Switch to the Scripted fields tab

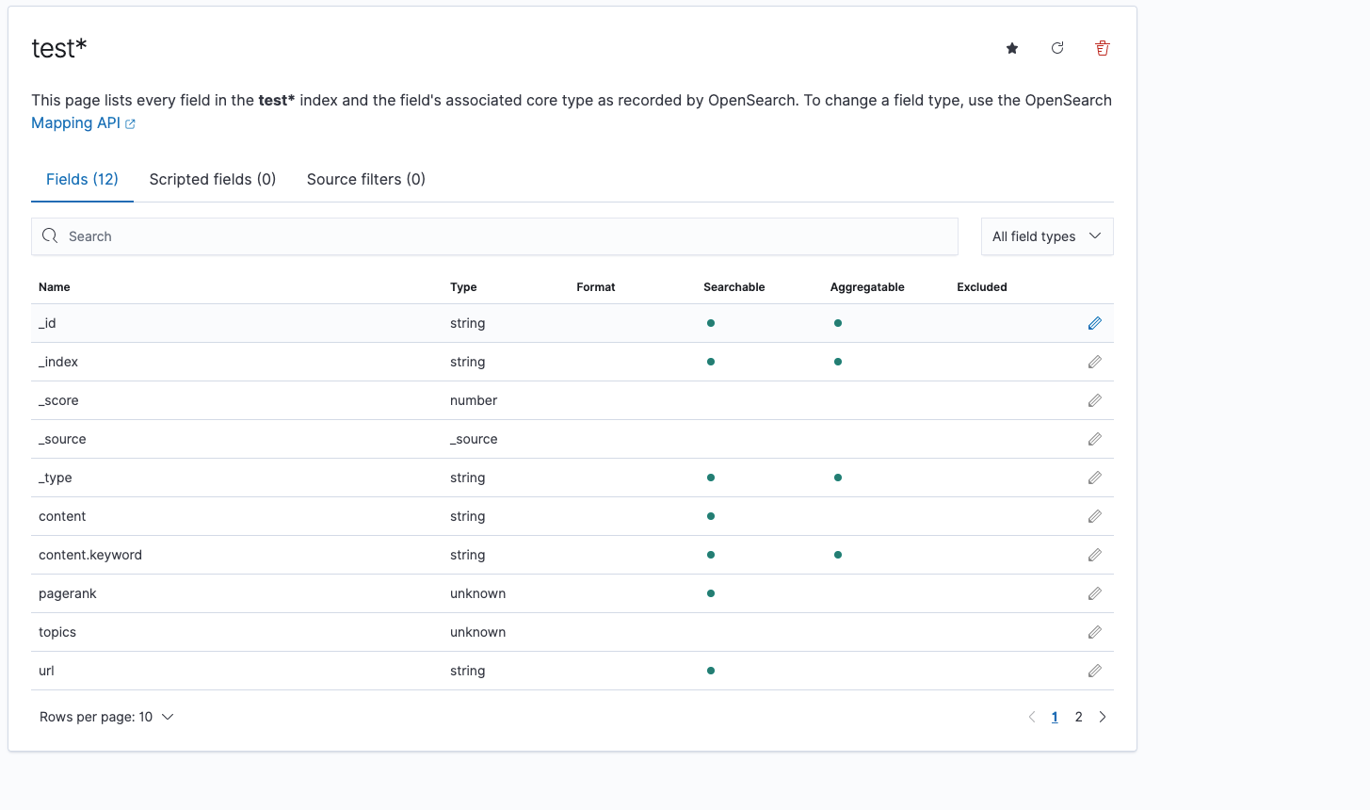tap(212, 179)
